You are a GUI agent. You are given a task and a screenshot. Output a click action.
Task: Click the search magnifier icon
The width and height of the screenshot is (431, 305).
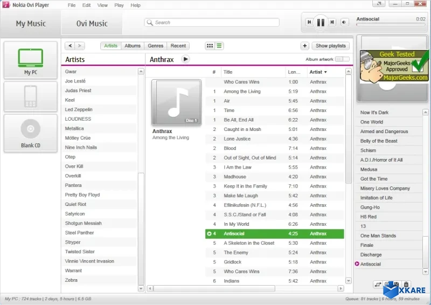point(150,23)
